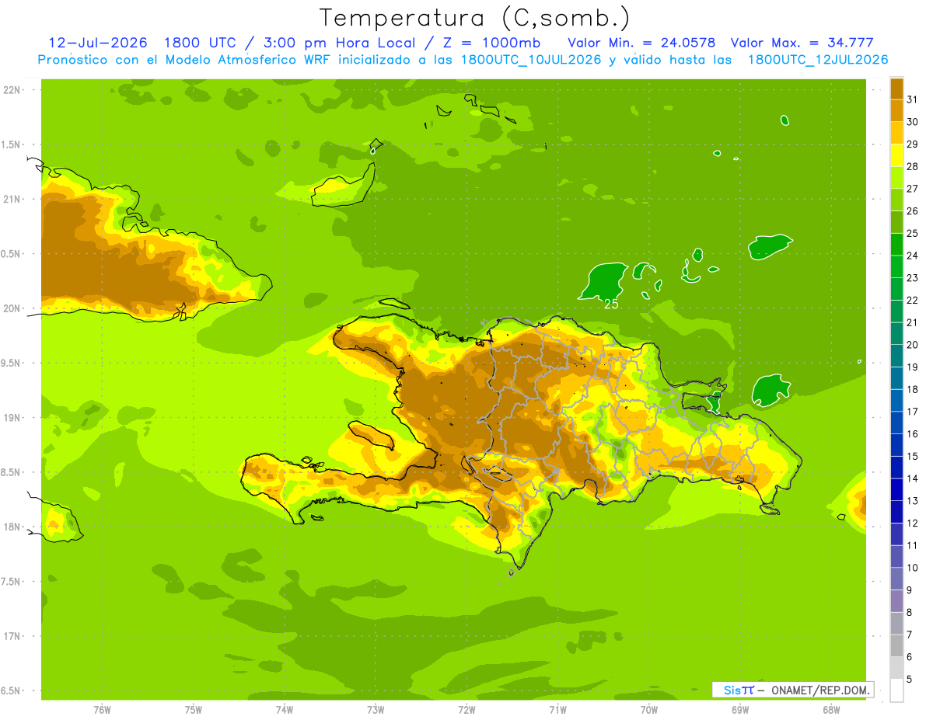Click the "7.5N" latitude axis label
This screenshot has height=720, width=933.
pos(12,581)
